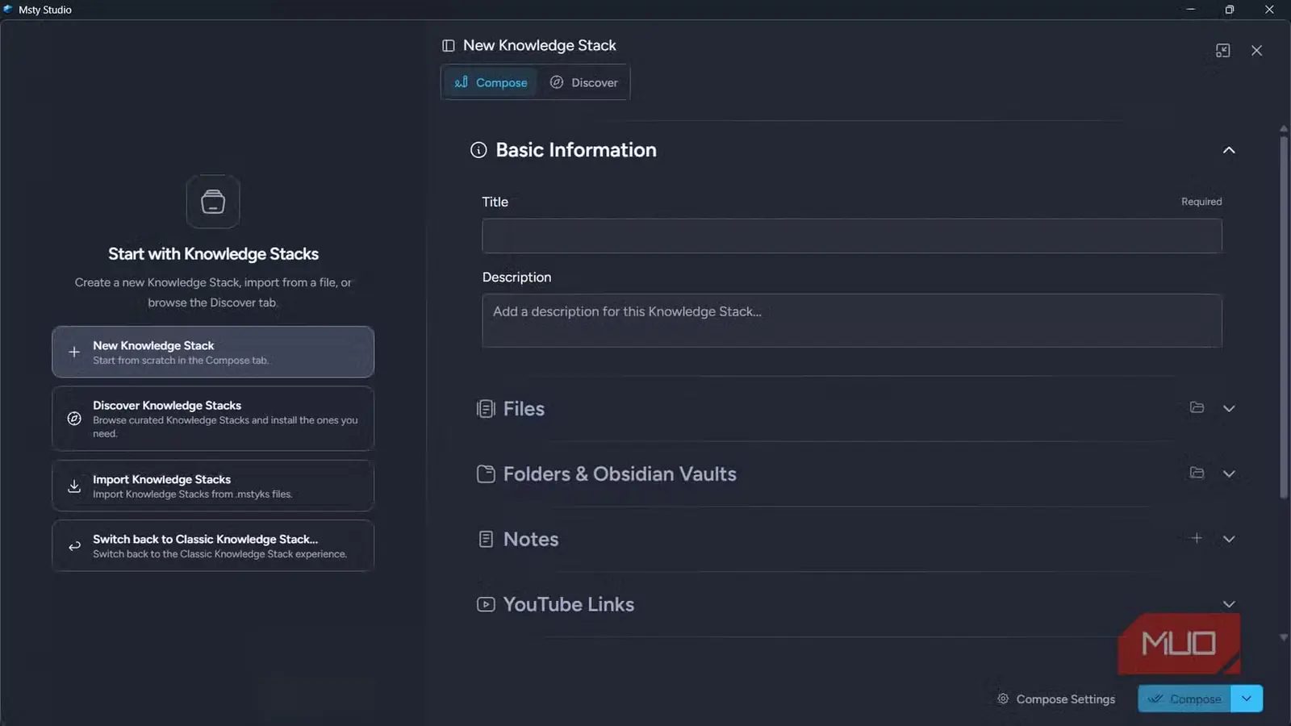Click the sidebar toggle icon beside New Knowledge Stack

coord(449,46)
